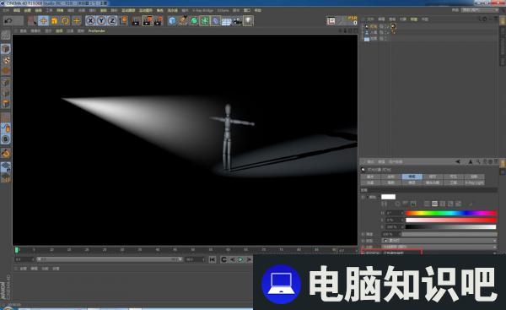
Task: Open the shadow type dropdown
Action: click(x=439, y=247)
